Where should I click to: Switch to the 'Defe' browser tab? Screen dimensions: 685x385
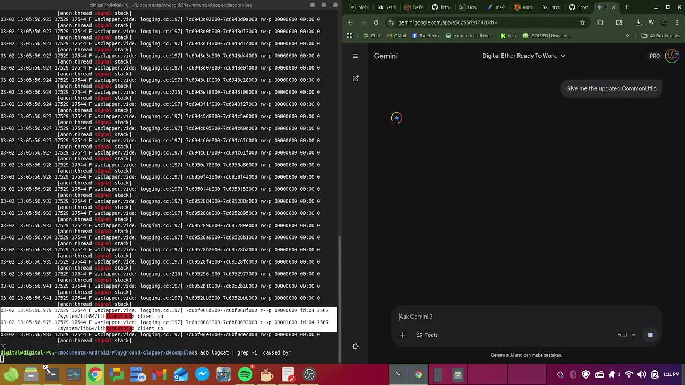tap(414, 7)
